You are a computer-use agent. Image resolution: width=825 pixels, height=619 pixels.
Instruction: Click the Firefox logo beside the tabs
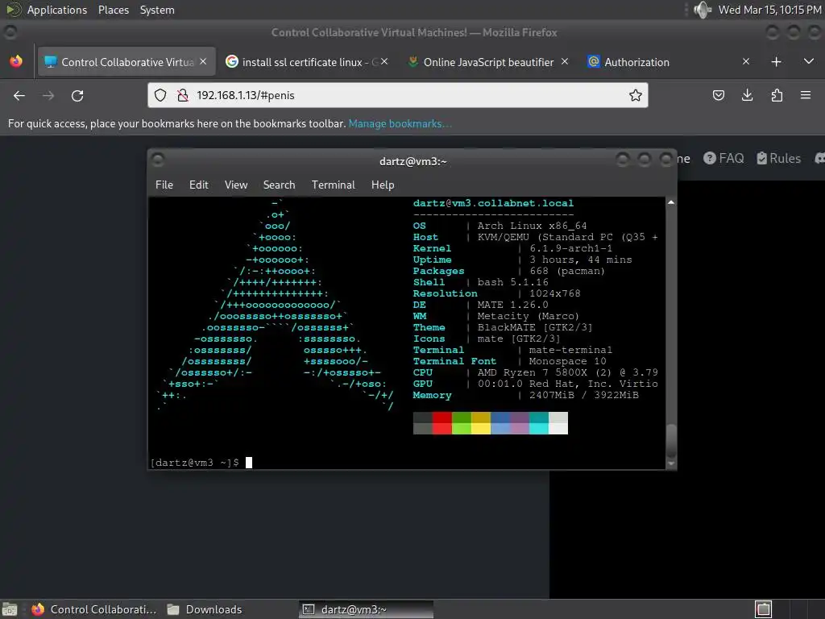(x=16, y=61)
